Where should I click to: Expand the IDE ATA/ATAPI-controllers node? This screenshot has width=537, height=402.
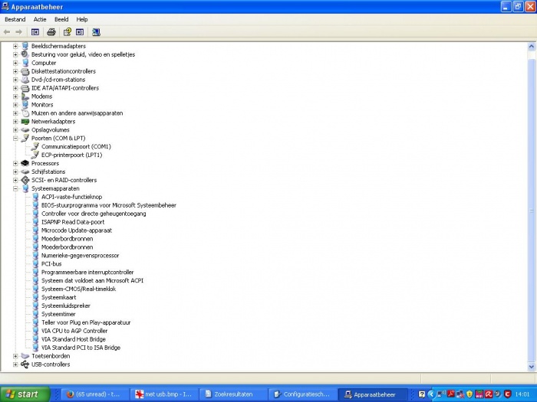[x=15, y=88]
